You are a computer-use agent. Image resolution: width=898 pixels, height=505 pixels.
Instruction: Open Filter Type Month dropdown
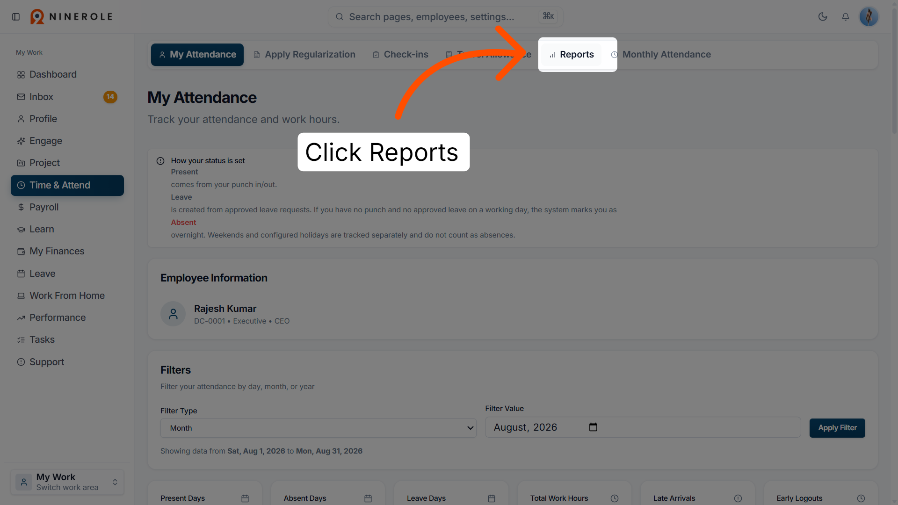(319, 428)
